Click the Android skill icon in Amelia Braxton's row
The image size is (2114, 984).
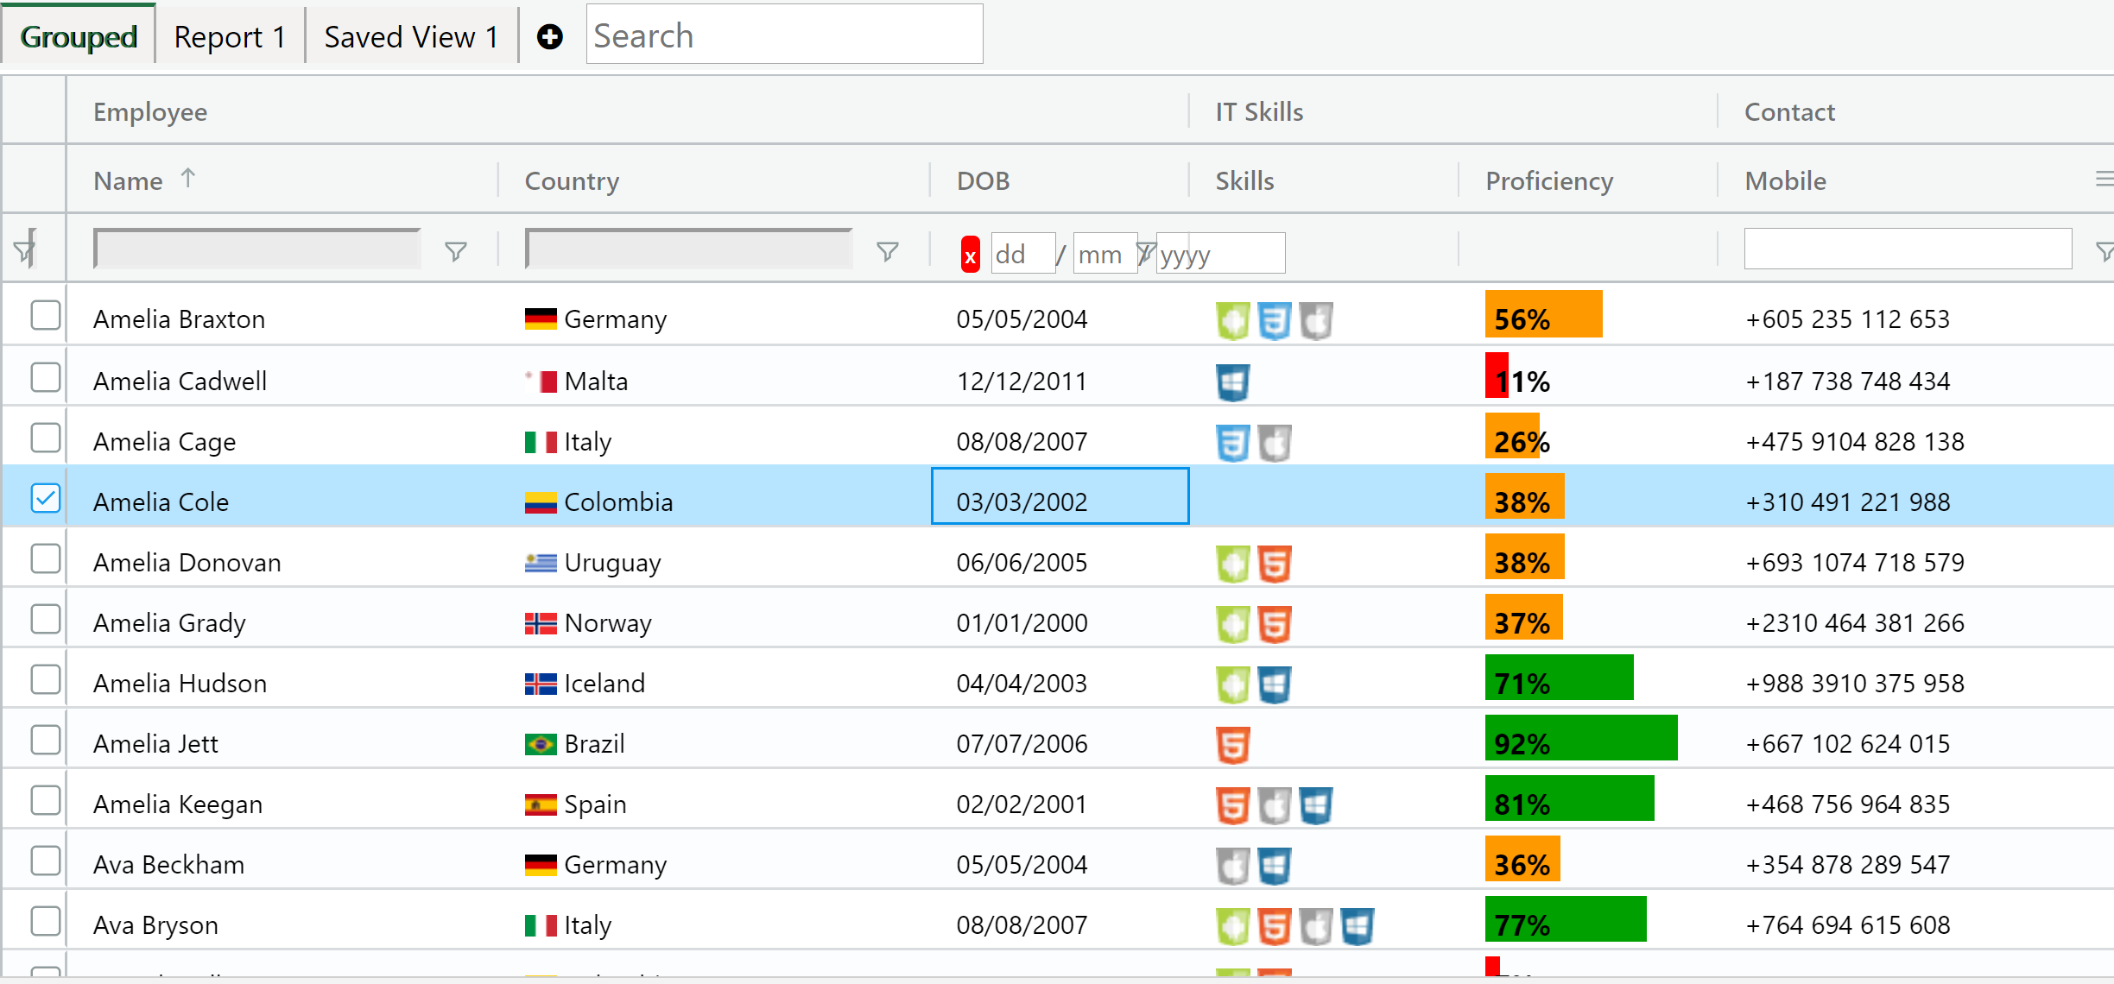[x=1234, y=319]
